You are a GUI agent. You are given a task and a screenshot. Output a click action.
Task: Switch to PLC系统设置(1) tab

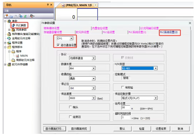coord(137,32)
